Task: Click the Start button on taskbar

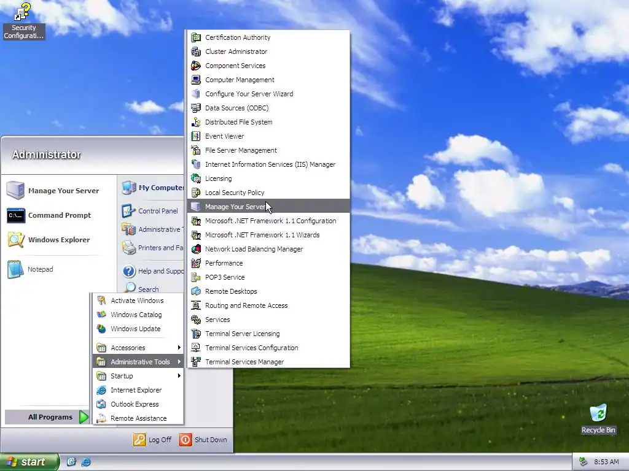Action: click(29, 462)
